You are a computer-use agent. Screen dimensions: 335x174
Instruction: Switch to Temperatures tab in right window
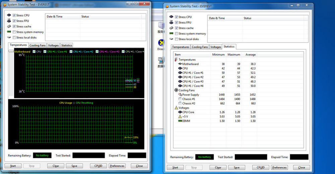point(181,47)
